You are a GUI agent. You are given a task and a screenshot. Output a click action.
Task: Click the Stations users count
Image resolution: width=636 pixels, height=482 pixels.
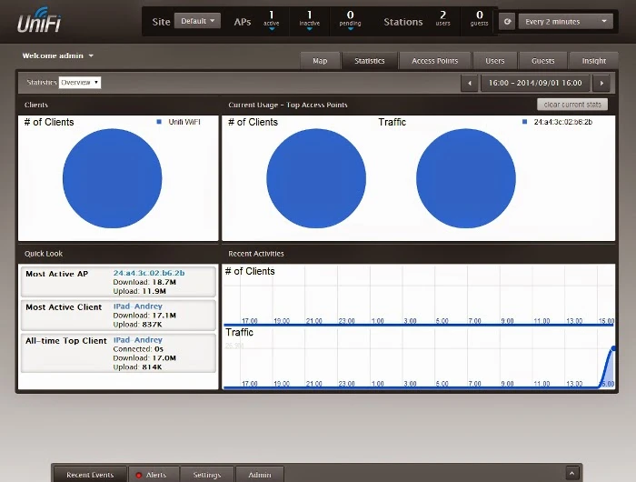tap(443, 19)
